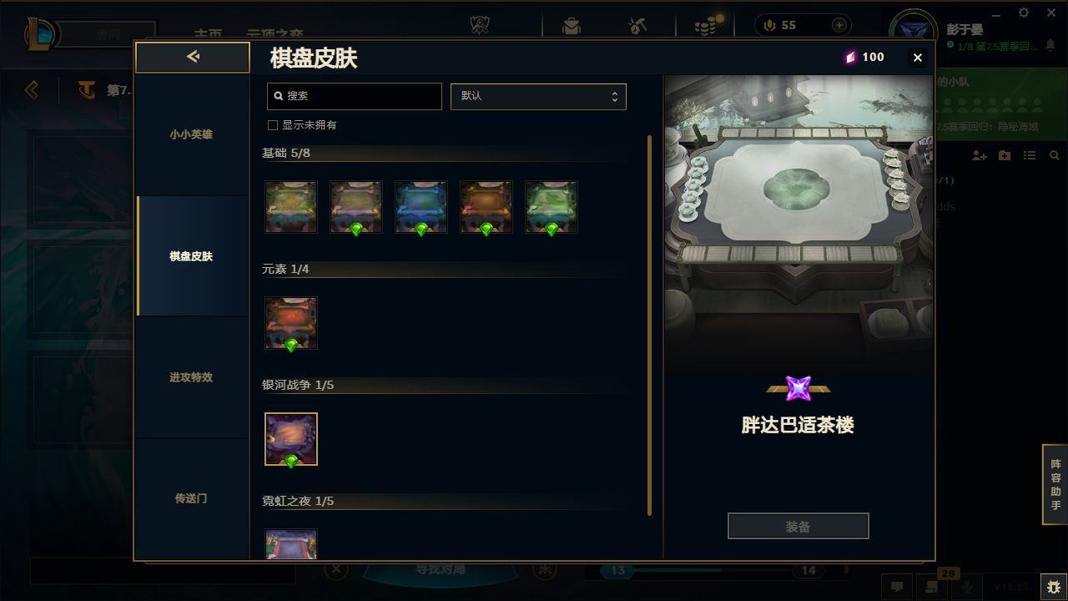The image size is (1068, 601).
Task: Click the orange back chevron beside 第7.
Action: 32,89
